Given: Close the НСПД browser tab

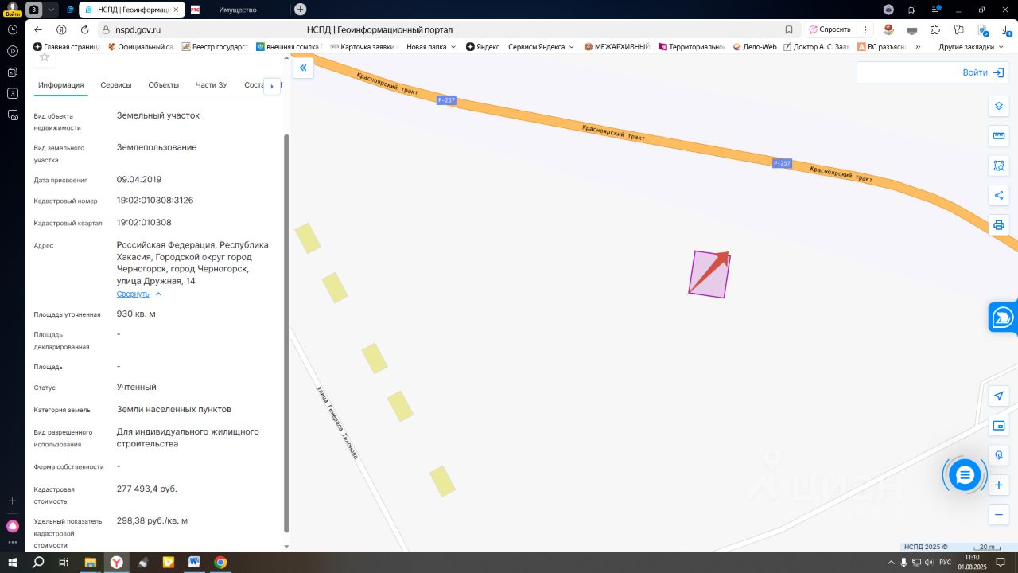Looking at the screenshot, I should [174, 10].
